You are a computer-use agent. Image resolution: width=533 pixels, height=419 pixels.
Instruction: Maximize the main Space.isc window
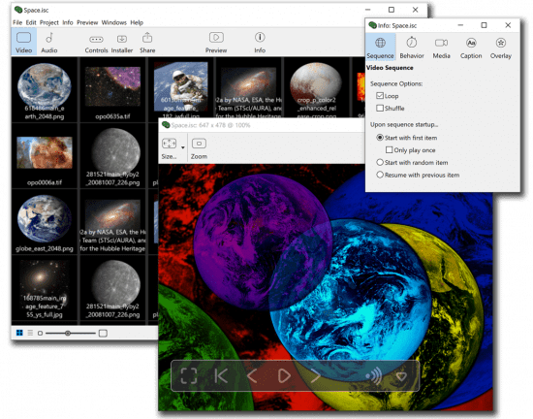click(392, 10)
